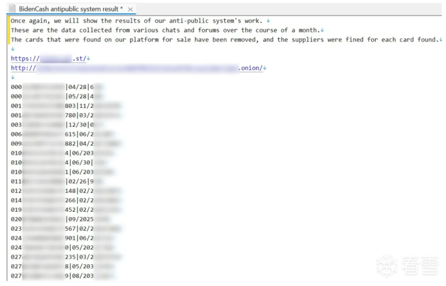This screenshot has width=446, height=286.
Task: Click the row containing "9|08/203"
Action: [62, 276]
